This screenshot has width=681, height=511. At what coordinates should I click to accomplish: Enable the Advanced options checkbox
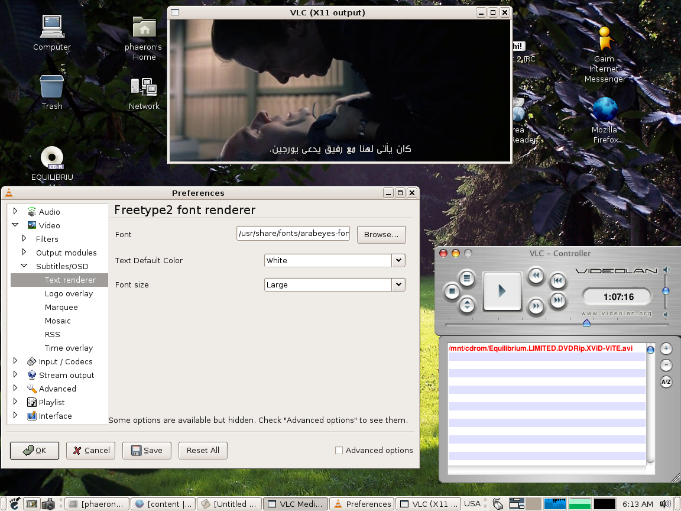[x=339, y=450]
